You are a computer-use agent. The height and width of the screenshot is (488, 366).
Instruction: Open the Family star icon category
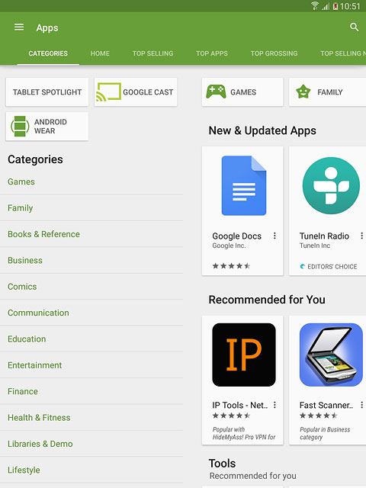pos(327,92)
